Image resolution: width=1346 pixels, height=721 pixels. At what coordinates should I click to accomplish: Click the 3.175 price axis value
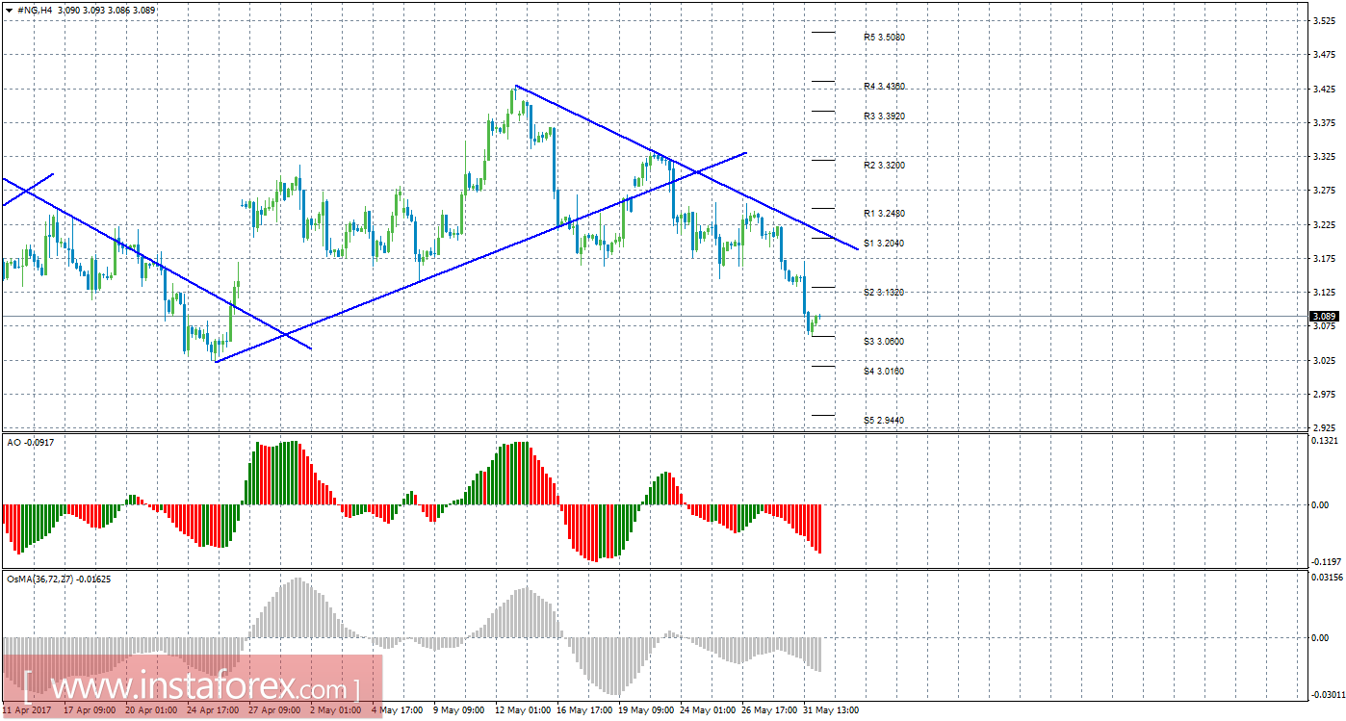[1323, 258]
